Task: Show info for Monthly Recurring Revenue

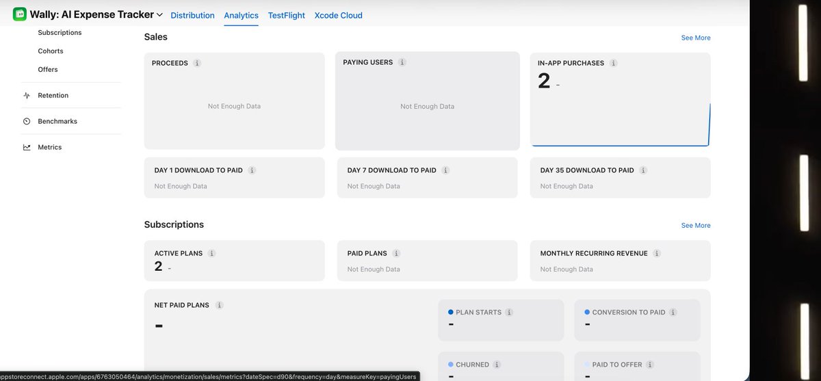Action: [657, 253]
